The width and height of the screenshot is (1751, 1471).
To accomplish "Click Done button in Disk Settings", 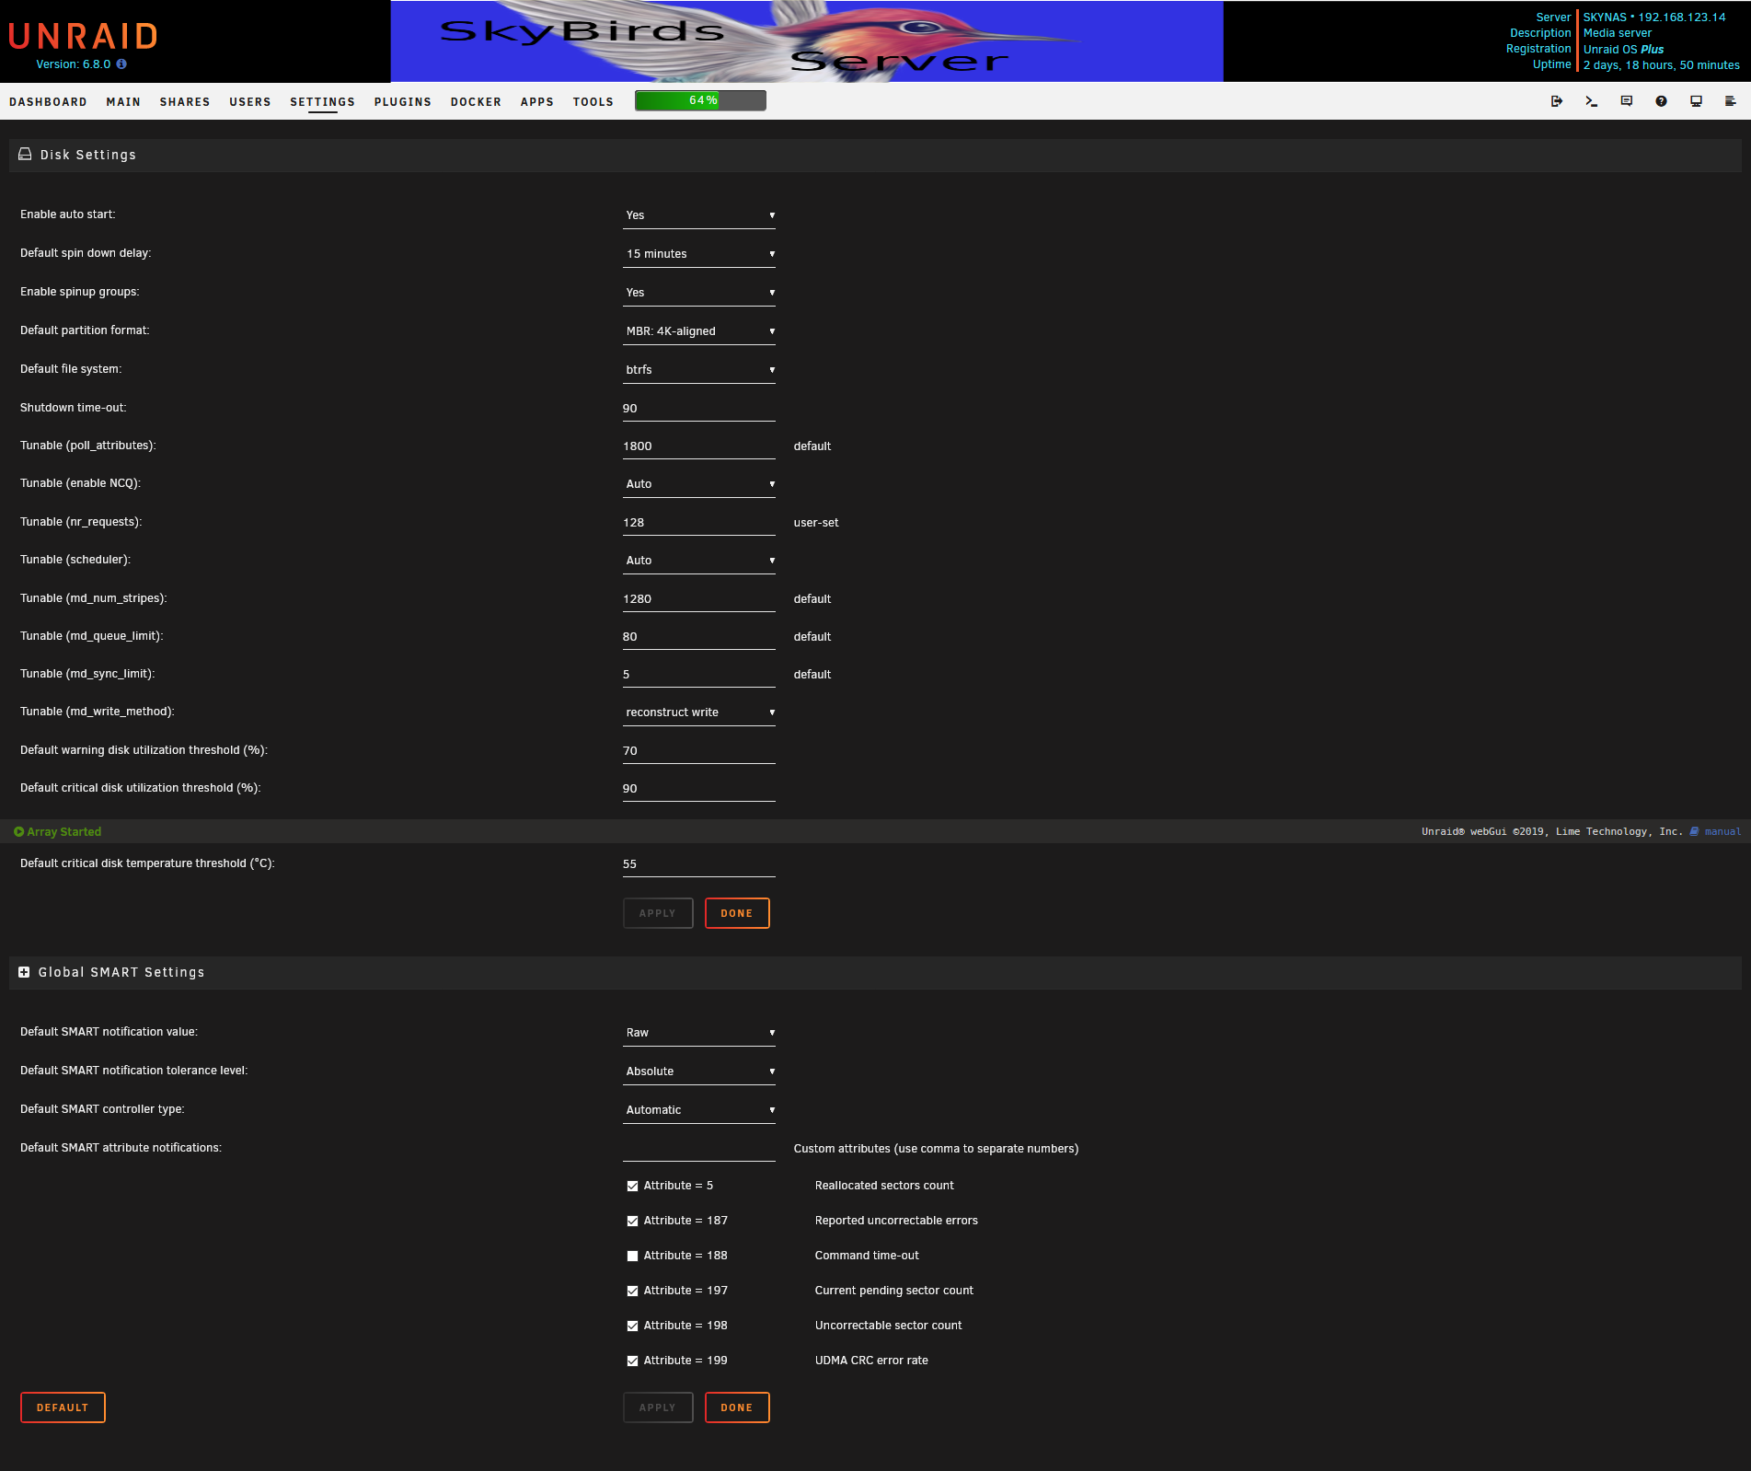I will pyautogui.click(x=737, y=913).
